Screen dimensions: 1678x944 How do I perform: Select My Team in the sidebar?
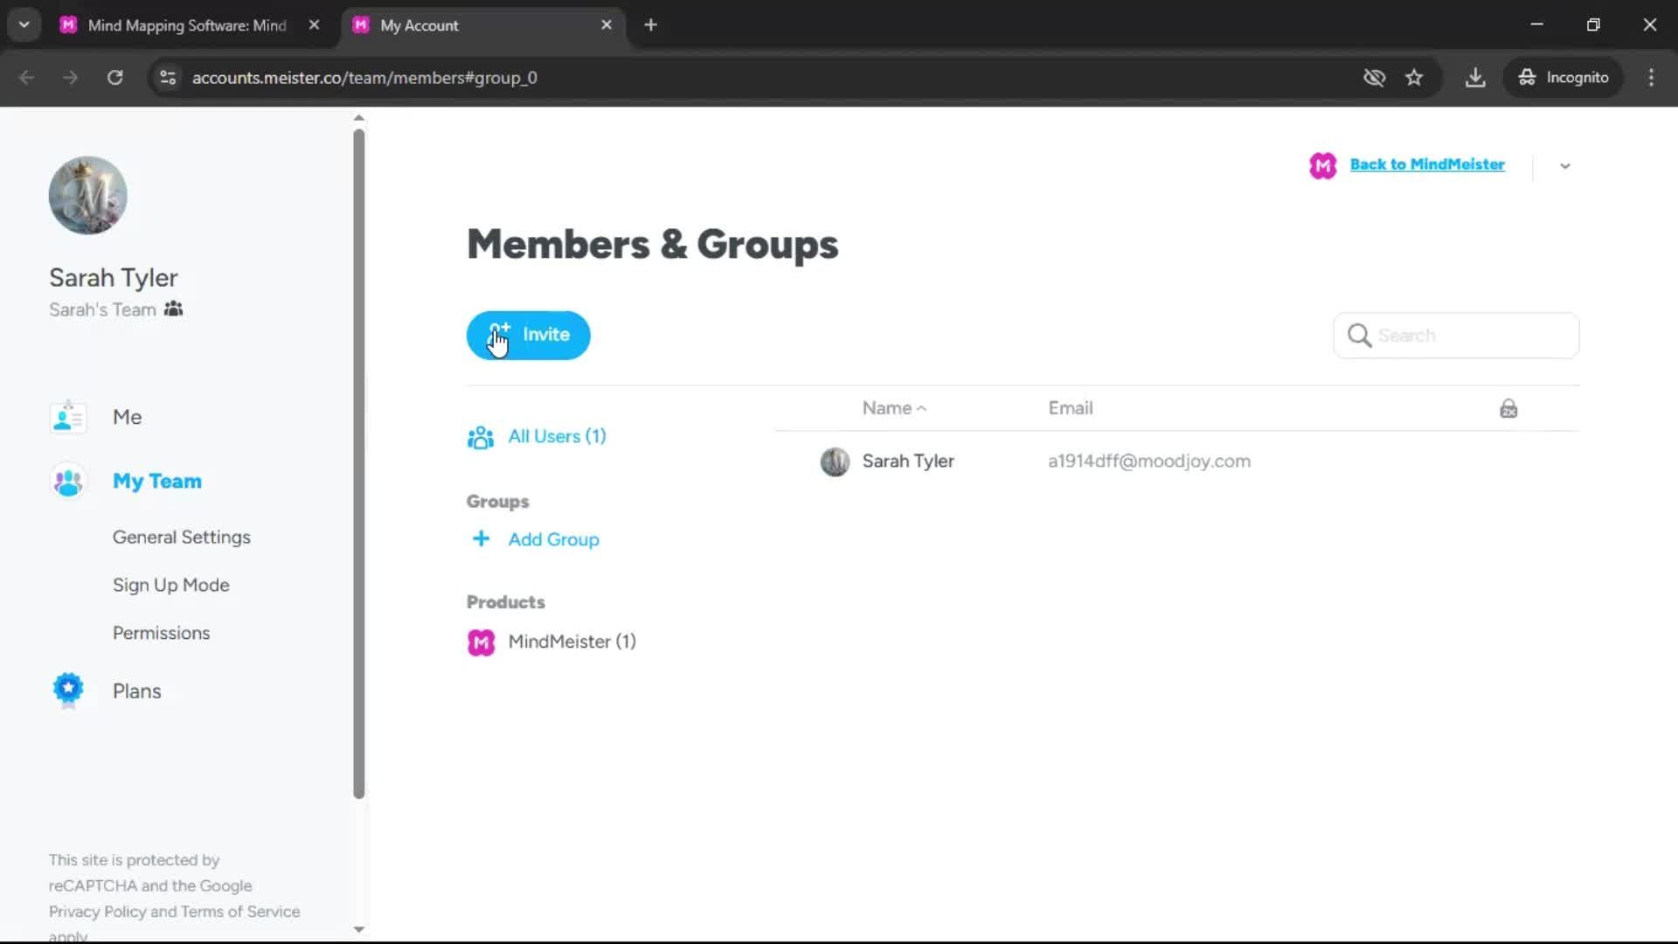157,482
